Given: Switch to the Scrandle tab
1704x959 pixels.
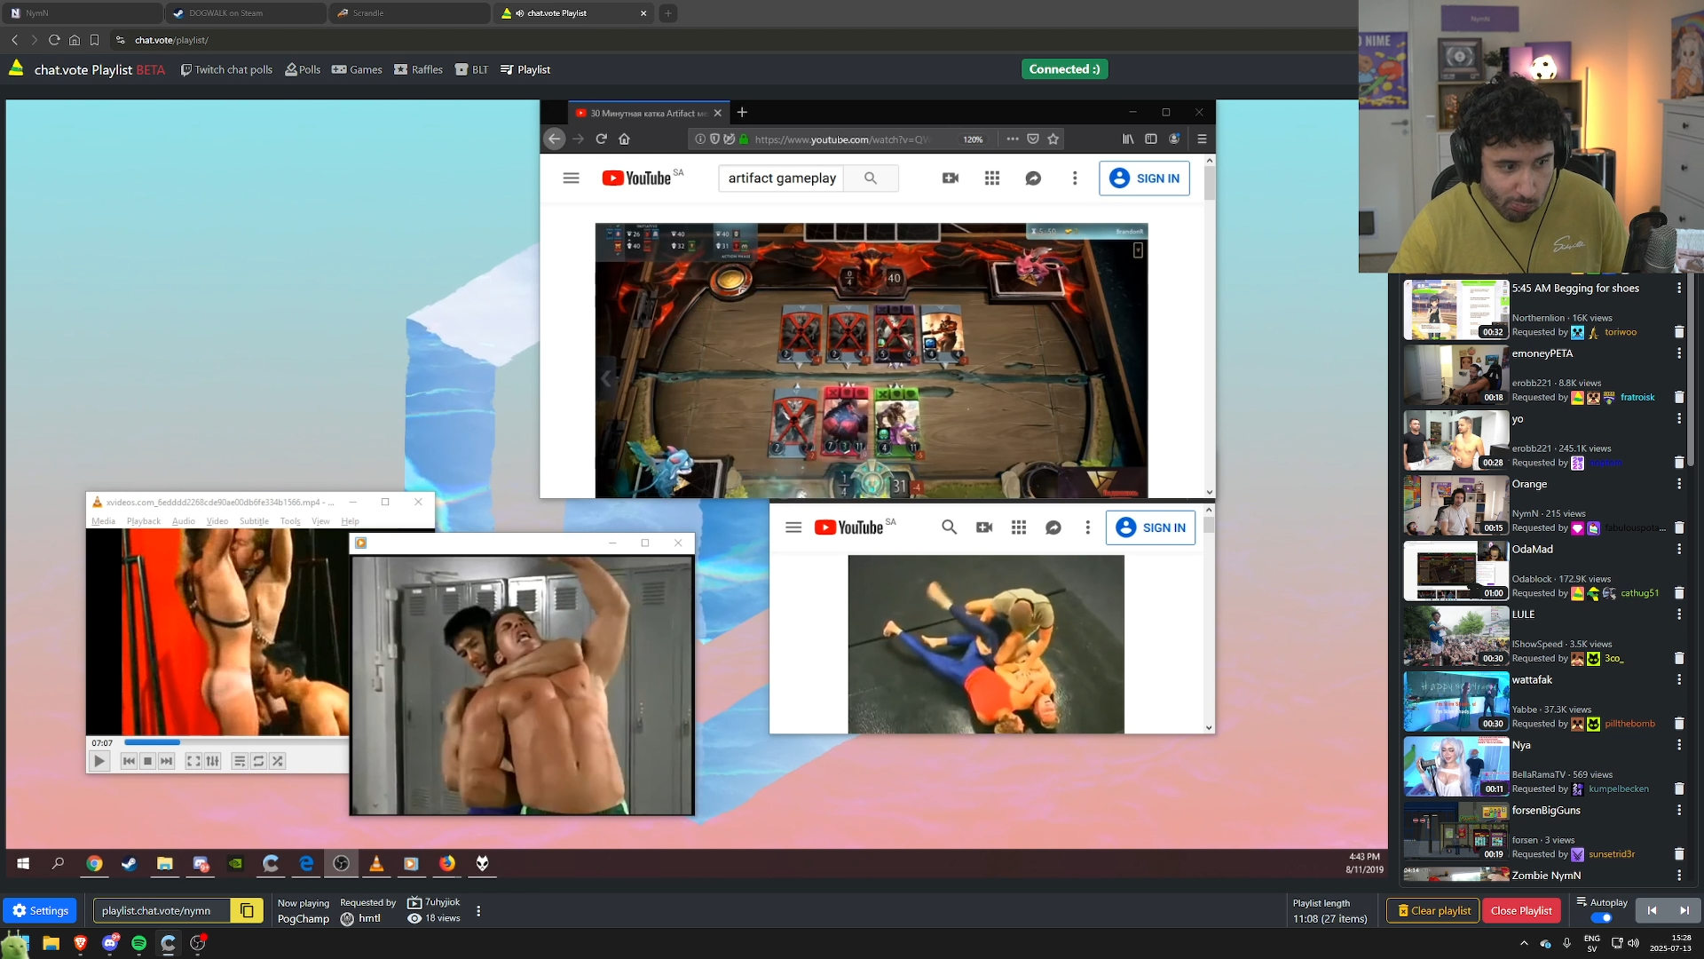Looking at the screenshot, I should [409, 13].
